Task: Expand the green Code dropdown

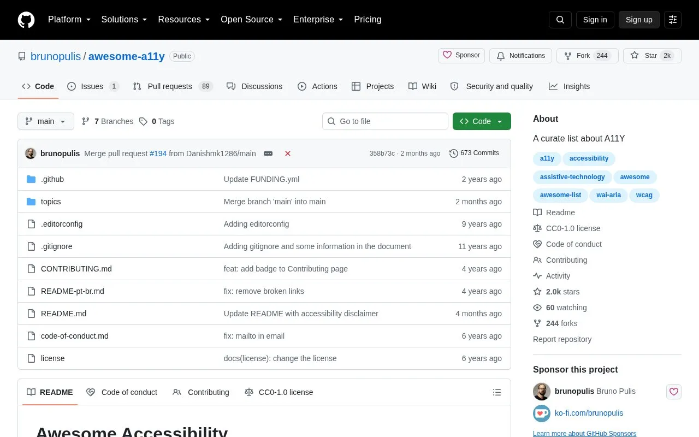Action: click(482, 121)
